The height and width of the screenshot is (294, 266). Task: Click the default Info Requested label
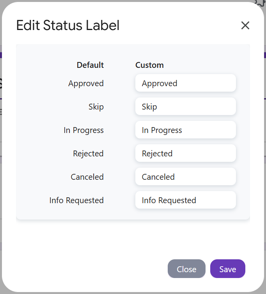tap(76, 200)
